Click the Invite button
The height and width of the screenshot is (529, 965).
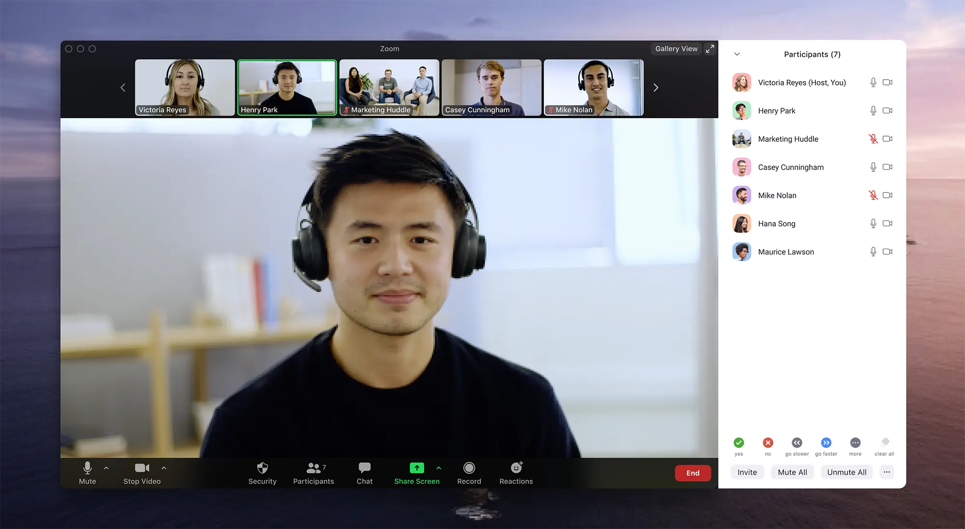click(x=747, y=472)
